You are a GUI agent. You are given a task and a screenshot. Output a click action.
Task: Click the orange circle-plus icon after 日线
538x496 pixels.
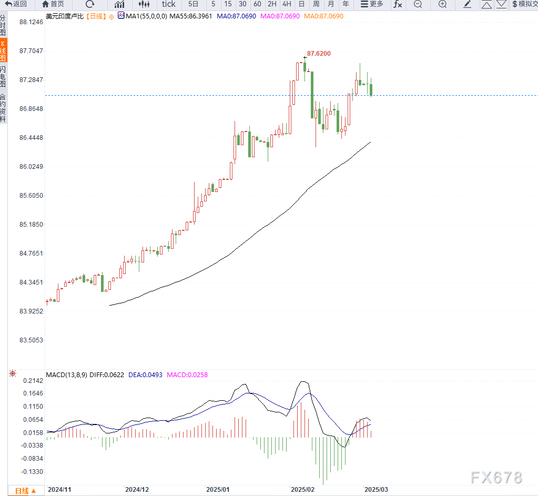point(111,17)
